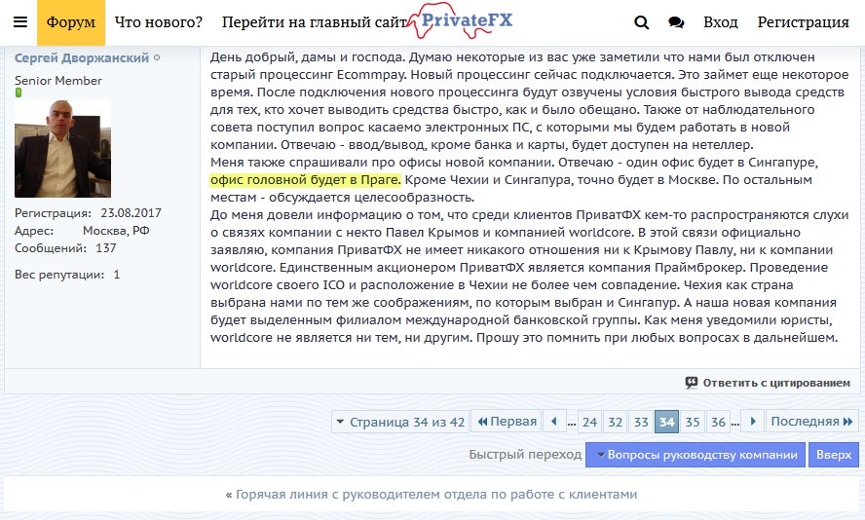The width and height of the screenshot is (865, 520).
Task: Click the address Москва, РФ
Action: [116, 231]
